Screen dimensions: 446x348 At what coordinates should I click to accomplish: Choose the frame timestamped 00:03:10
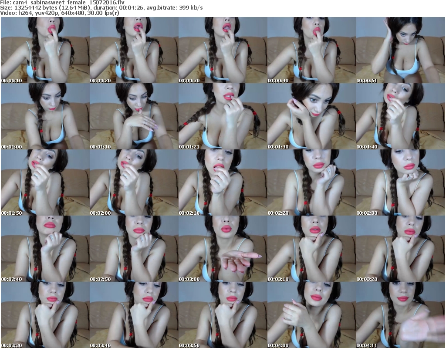311,249
